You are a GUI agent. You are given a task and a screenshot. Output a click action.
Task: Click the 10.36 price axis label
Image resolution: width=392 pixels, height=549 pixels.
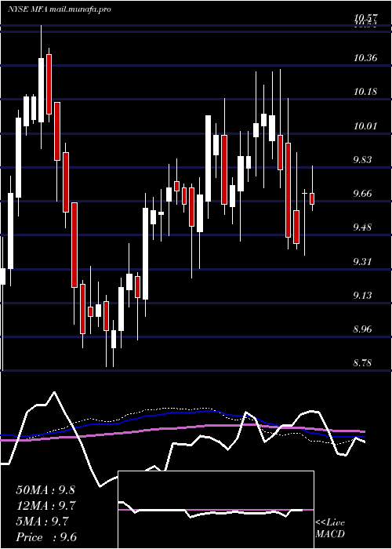pos(365,58)
